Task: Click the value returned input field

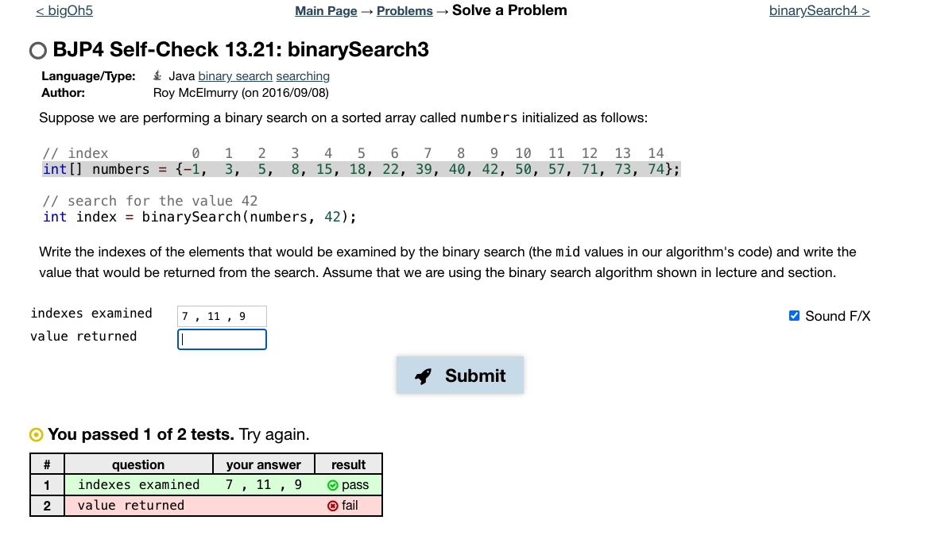Action: pos(222,339)
